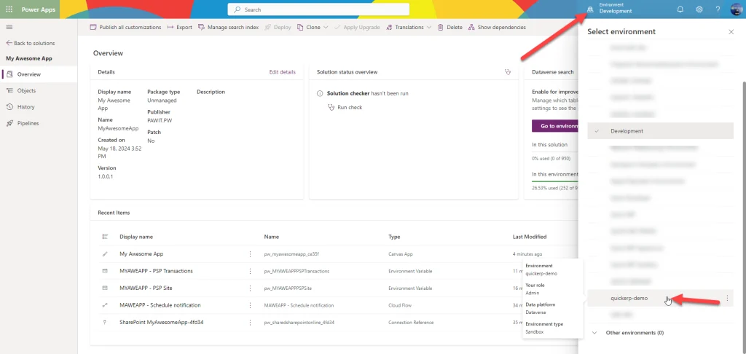The height and width of the screenshot is (354, 746).
Task: Open more options for MAWEAPP - Schedule notification
Action: [x=251, y=305]
